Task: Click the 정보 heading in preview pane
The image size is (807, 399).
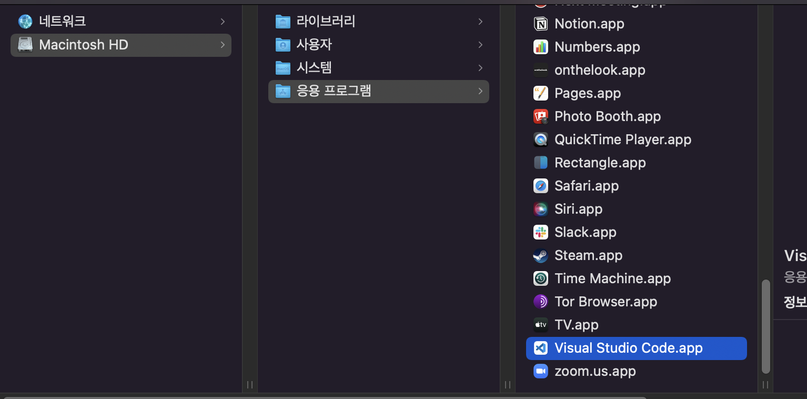Action: [x=795, y=302]
